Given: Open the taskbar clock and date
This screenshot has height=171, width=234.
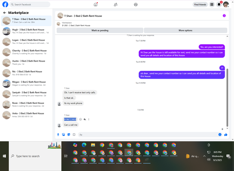Looking at the screenshot, I should pos(218,156).
